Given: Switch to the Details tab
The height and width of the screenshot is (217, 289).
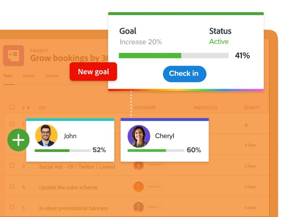Looking at the screenshot, I should pos(29,76).
